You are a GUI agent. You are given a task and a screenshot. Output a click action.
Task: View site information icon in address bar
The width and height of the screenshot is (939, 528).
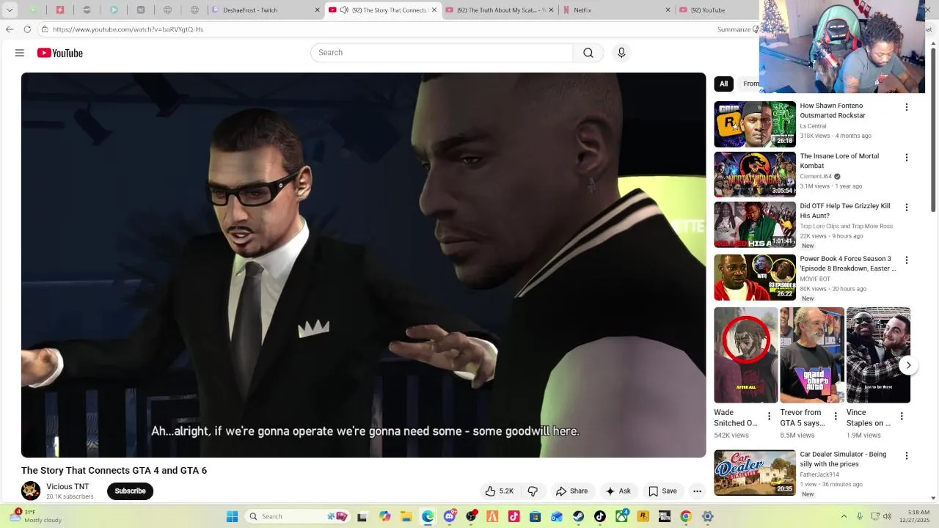pyautogui.click(x=45, y=29)
